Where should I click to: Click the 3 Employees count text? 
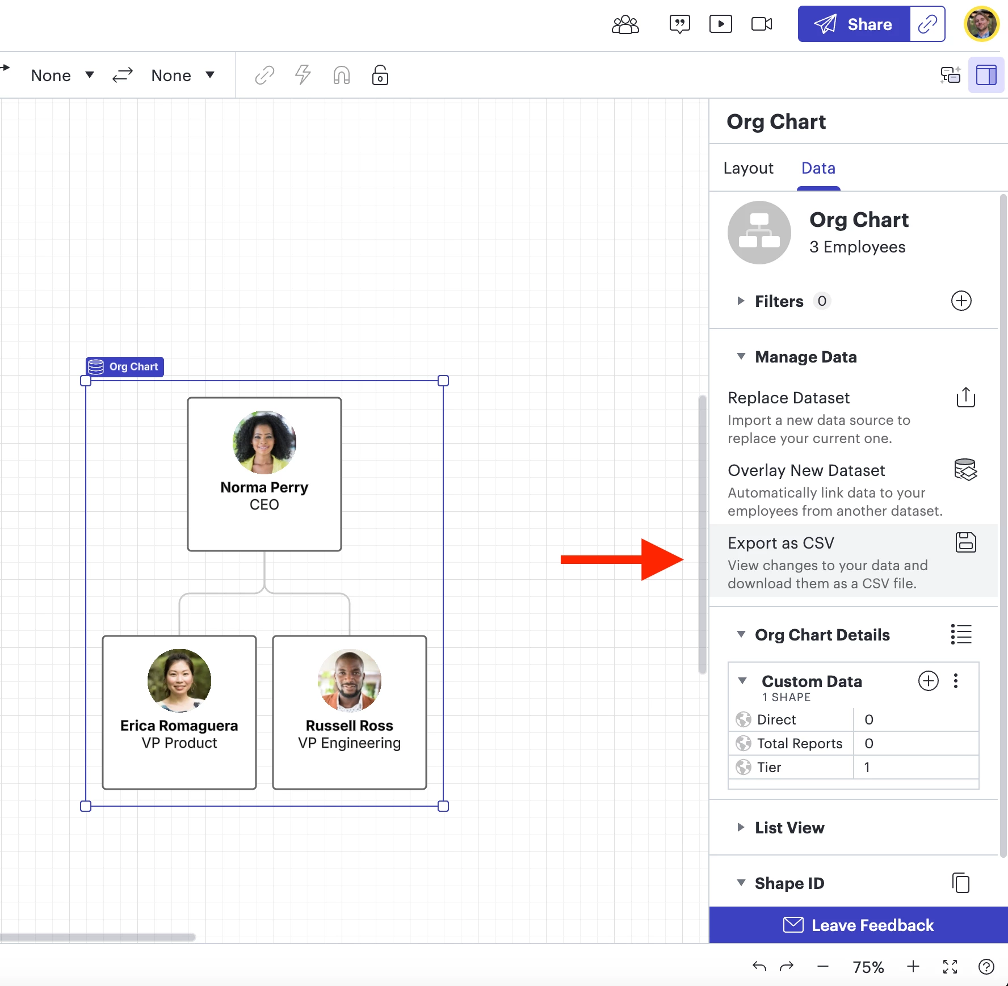point(857,247)
